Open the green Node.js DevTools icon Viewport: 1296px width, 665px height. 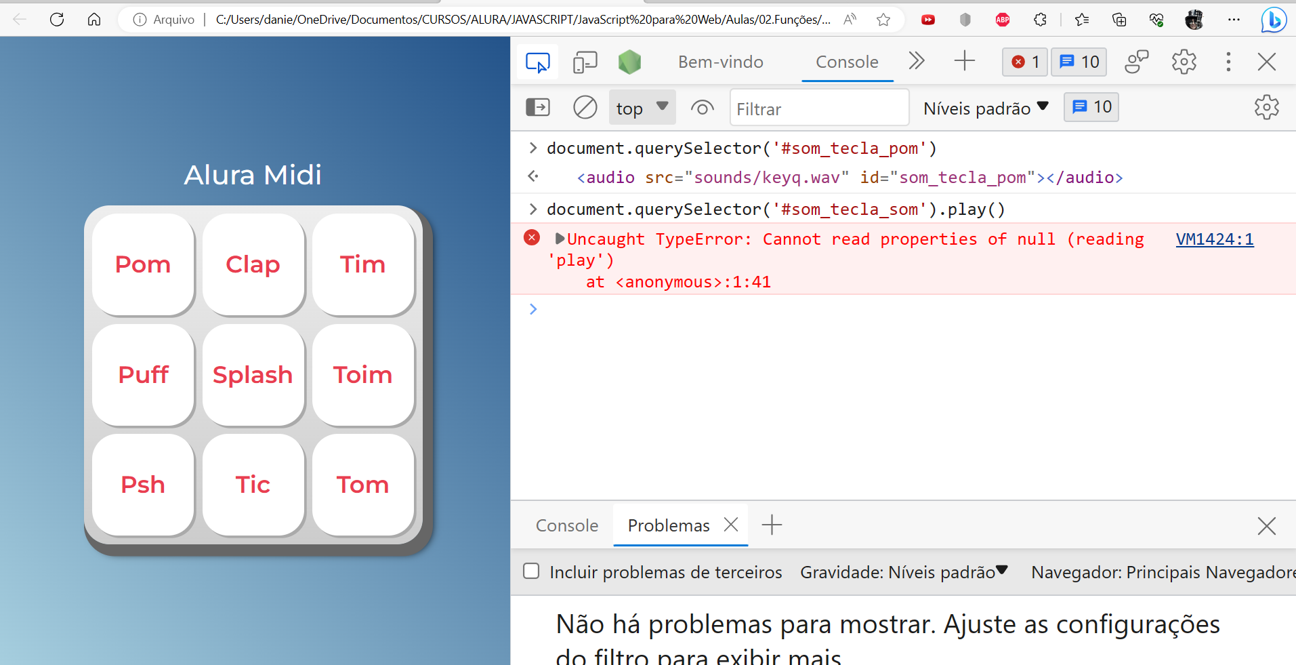pyautogui.click(x=629, y=62)
